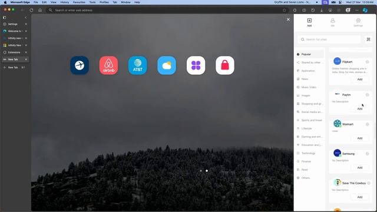
Task: Open the Copilot icon in toolbar
Action: (x=365, y=10)
